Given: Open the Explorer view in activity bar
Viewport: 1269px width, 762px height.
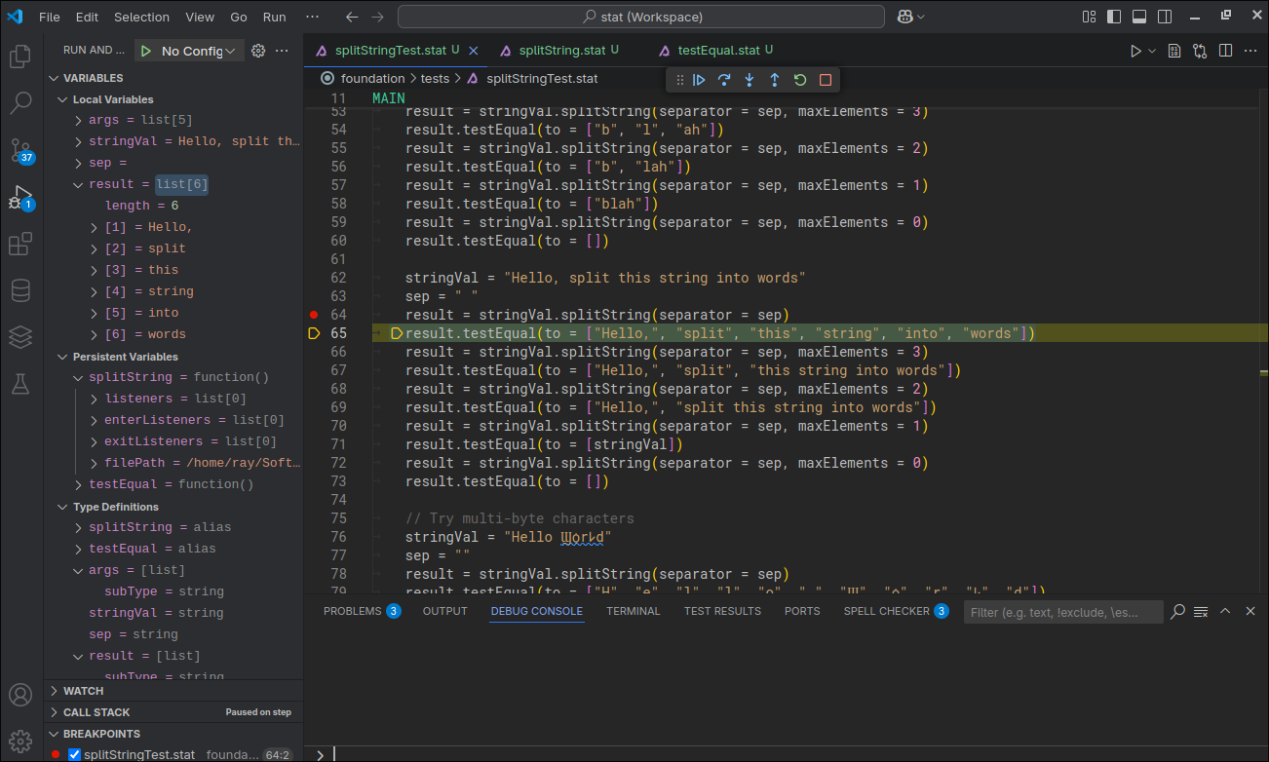Looking at the screenshot, I should coord(20,57).
